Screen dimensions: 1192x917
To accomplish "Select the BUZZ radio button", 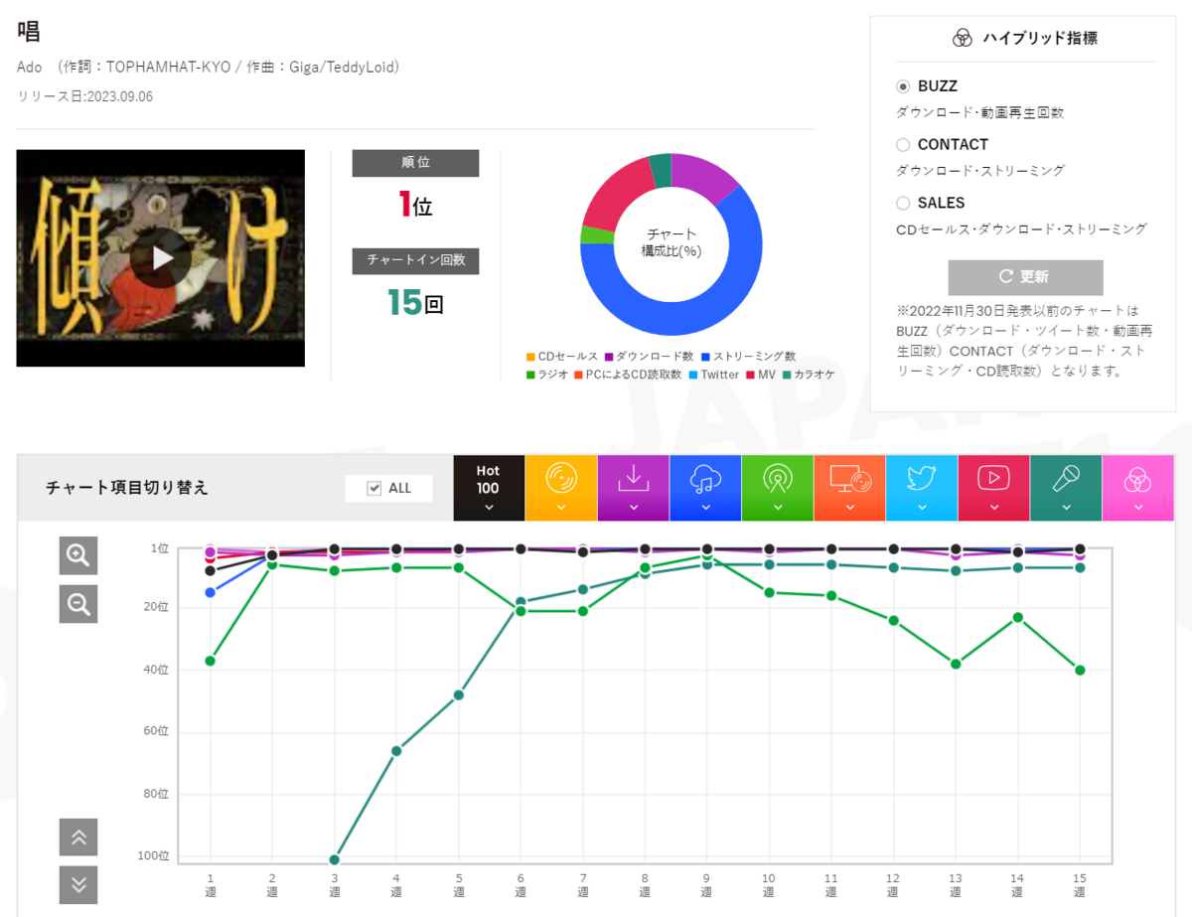I will point(903,86).
